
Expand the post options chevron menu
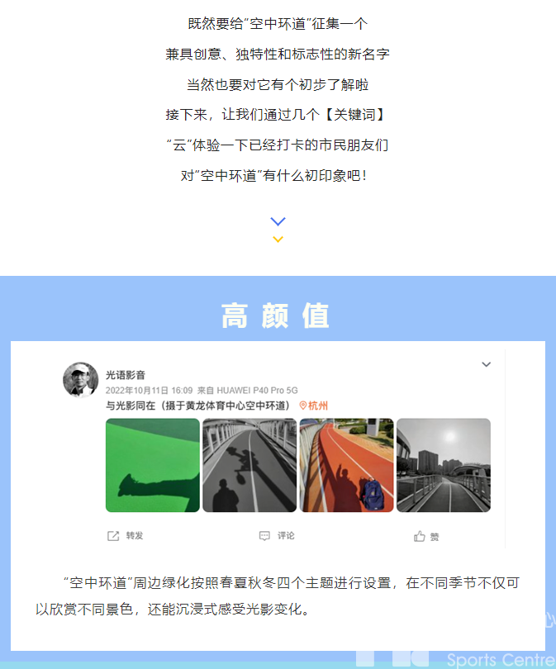(x=486, y=364)
